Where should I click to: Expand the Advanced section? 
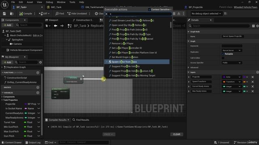tap(189, 67)
